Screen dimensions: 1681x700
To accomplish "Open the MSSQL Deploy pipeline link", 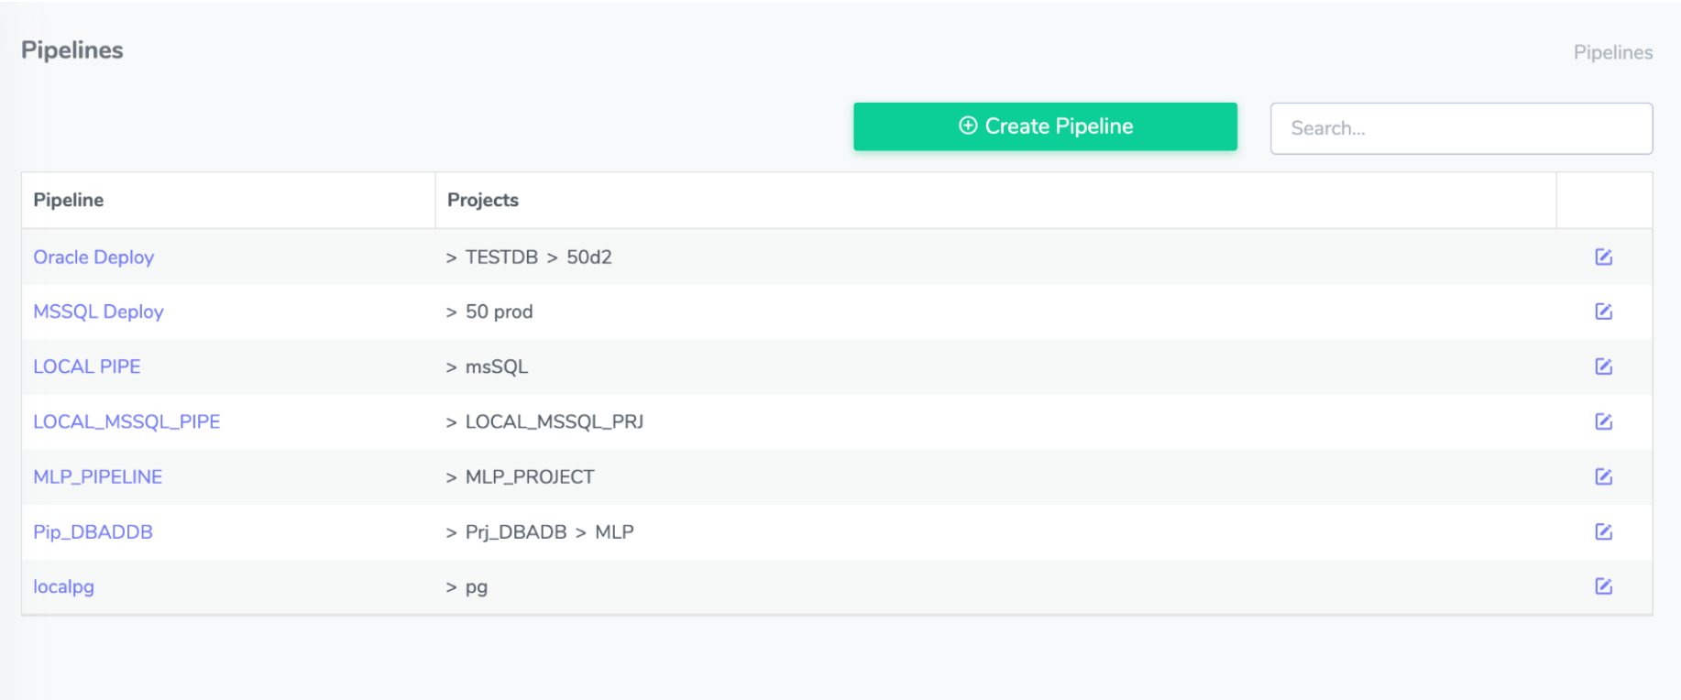I will [x=98, y=312].
